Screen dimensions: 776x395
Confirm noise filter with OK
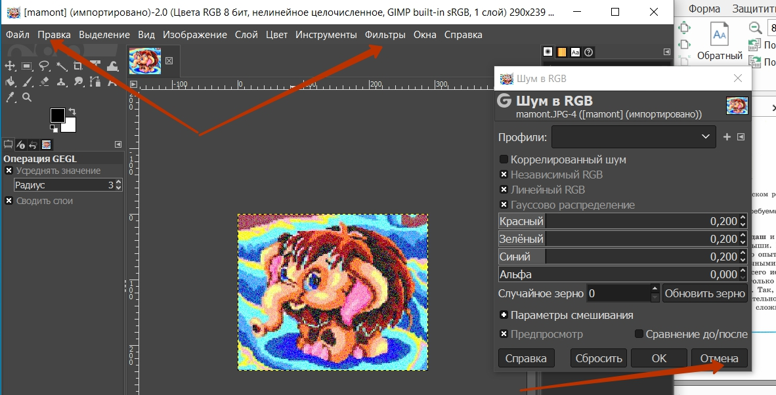[659, 358]
